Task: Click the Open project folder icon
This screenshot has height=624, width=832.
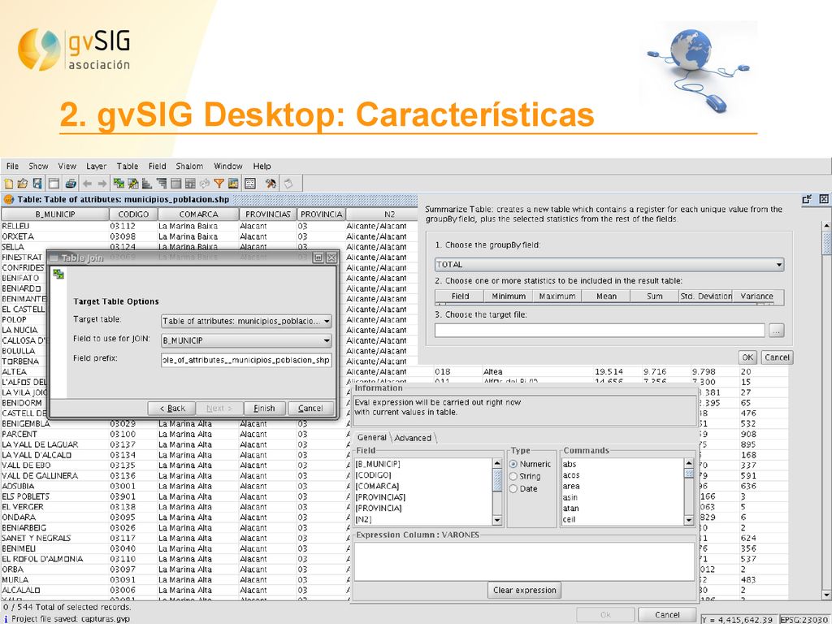Action: coord(22,184)
